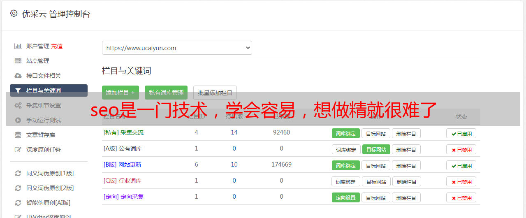Click green 目标网站 in the 公有词库 row

(x=376, y=149)
